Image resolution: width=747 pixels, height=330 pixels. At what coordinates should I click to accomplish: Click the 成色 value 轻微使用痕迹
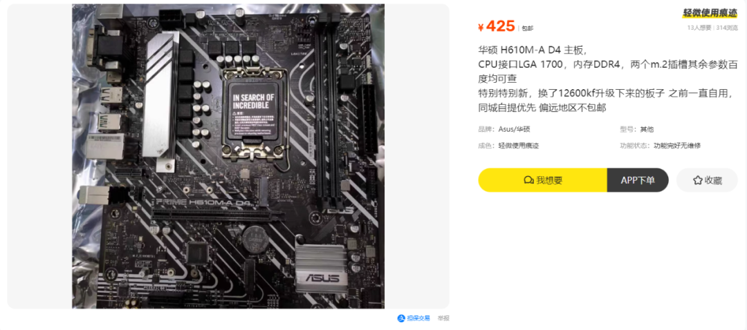[x=519, y=146]
